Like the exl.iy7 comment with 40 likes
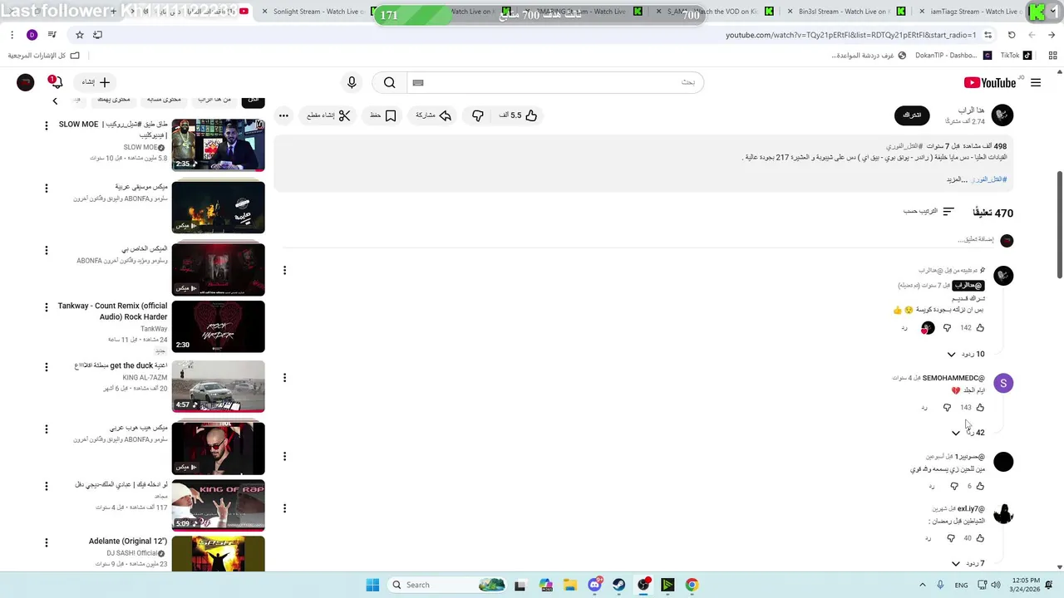Viewport: 1064px width, 598px height. pos(980,538)
